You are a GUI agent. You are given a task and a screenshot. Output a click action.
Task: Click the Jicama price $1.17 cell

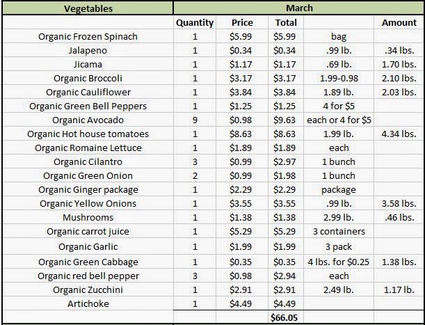click(242, 64)
